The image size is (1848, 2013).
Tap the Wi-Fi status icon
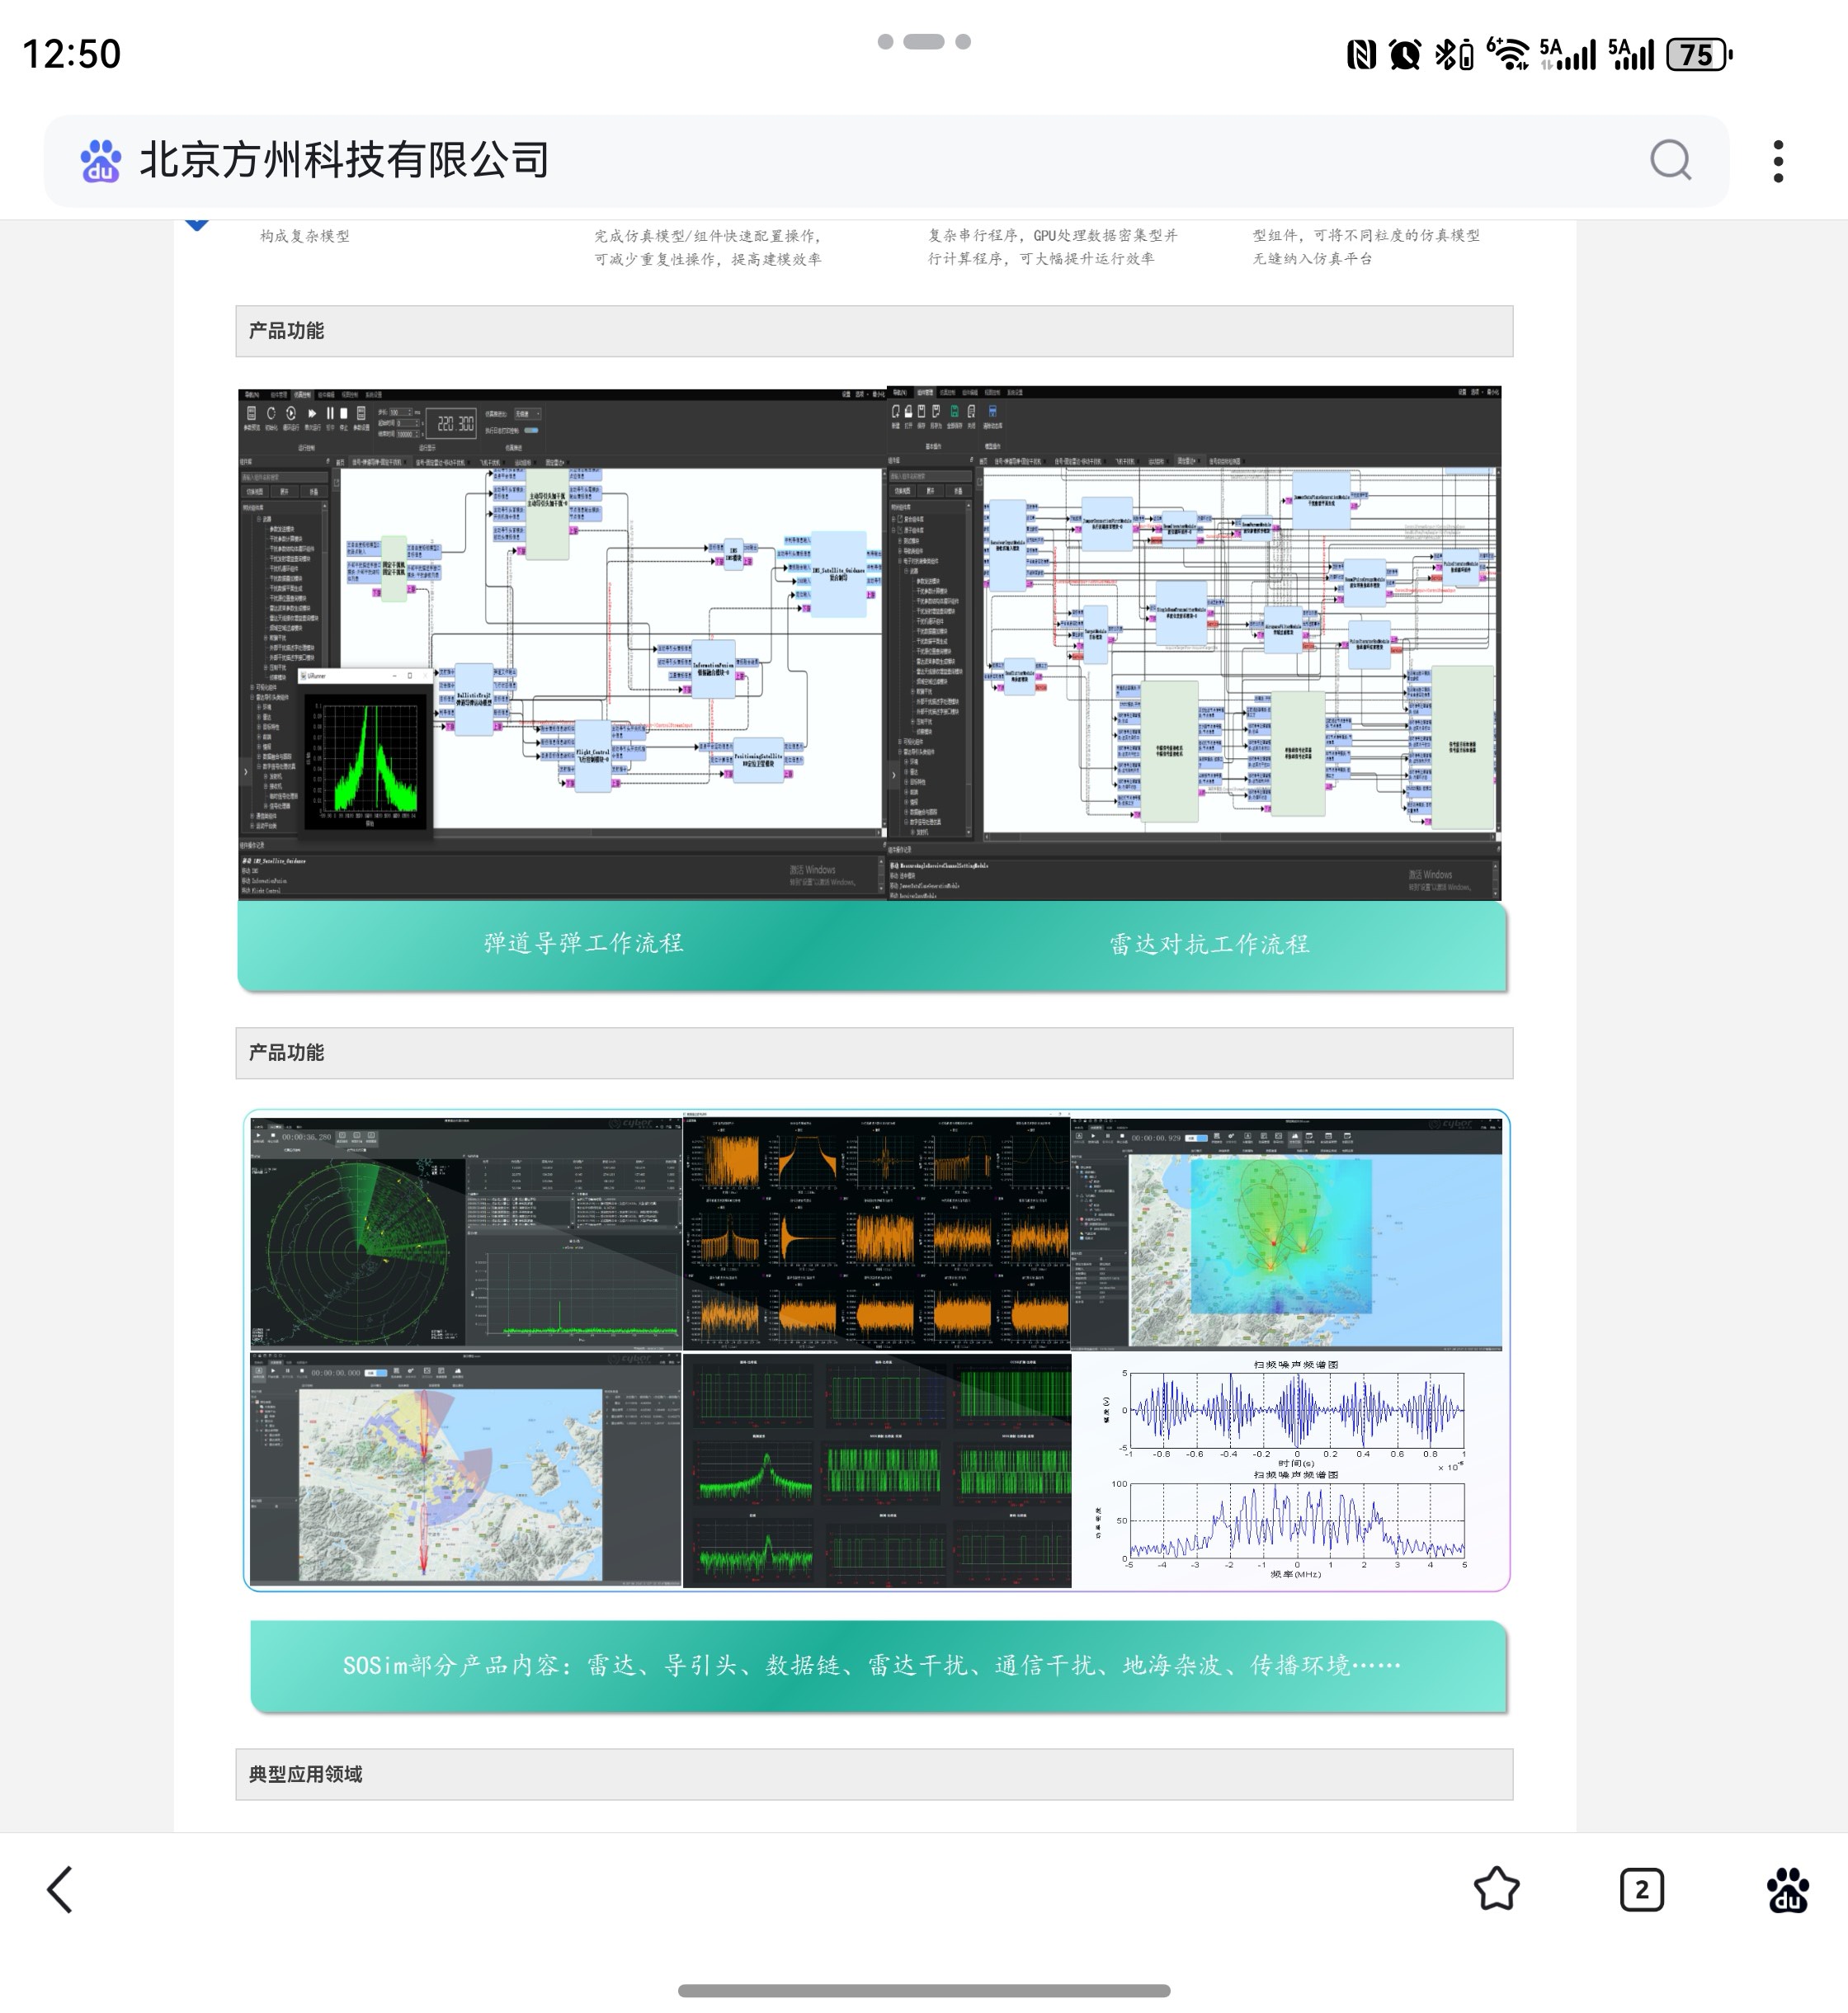click(x=1507, y=54)
